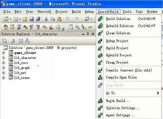
Task: Click the spell check abc icon
Action: point(51,27)
